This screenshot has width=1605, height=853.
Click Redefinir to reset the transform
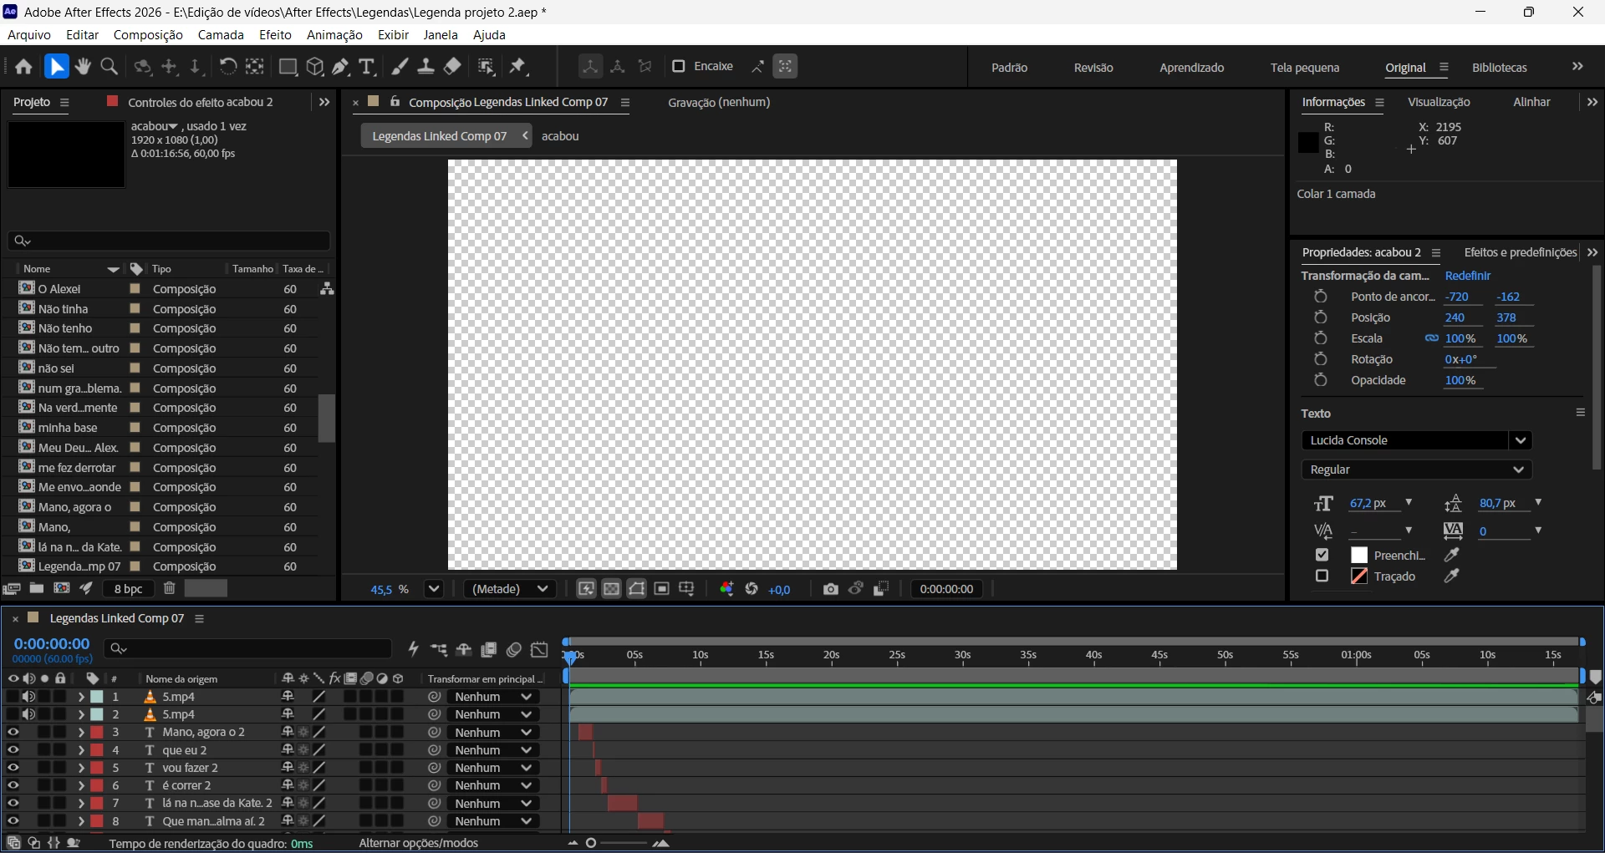pyautogui.click(x=1468, y=276)
